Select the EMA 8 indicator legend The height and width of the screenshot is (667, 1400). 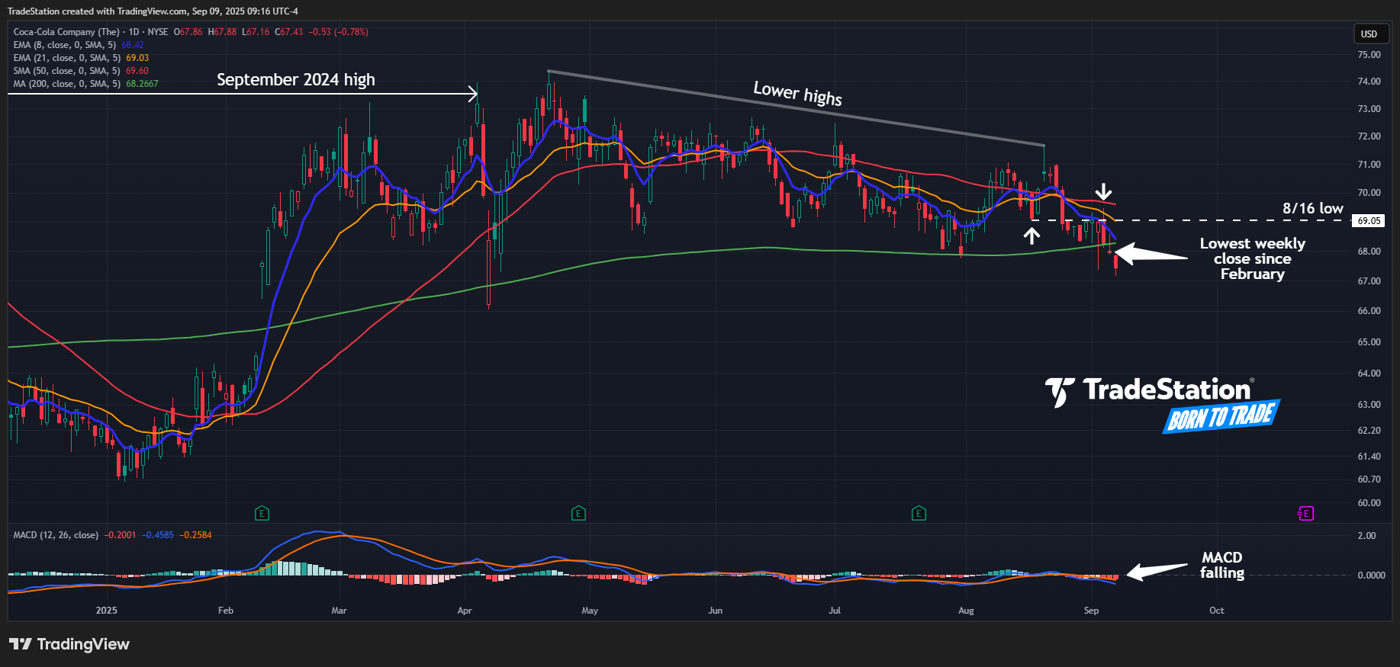tap(66, 45)
